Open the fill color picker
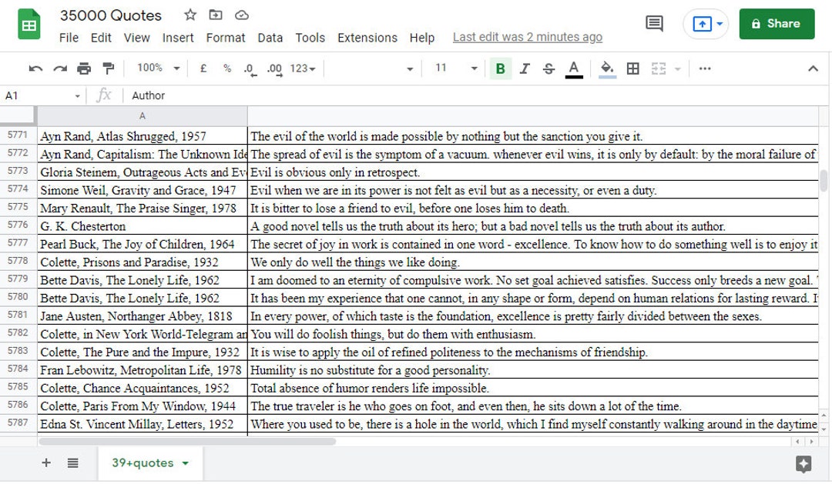This screenshot has width=832, height=484. pos(606,68)
